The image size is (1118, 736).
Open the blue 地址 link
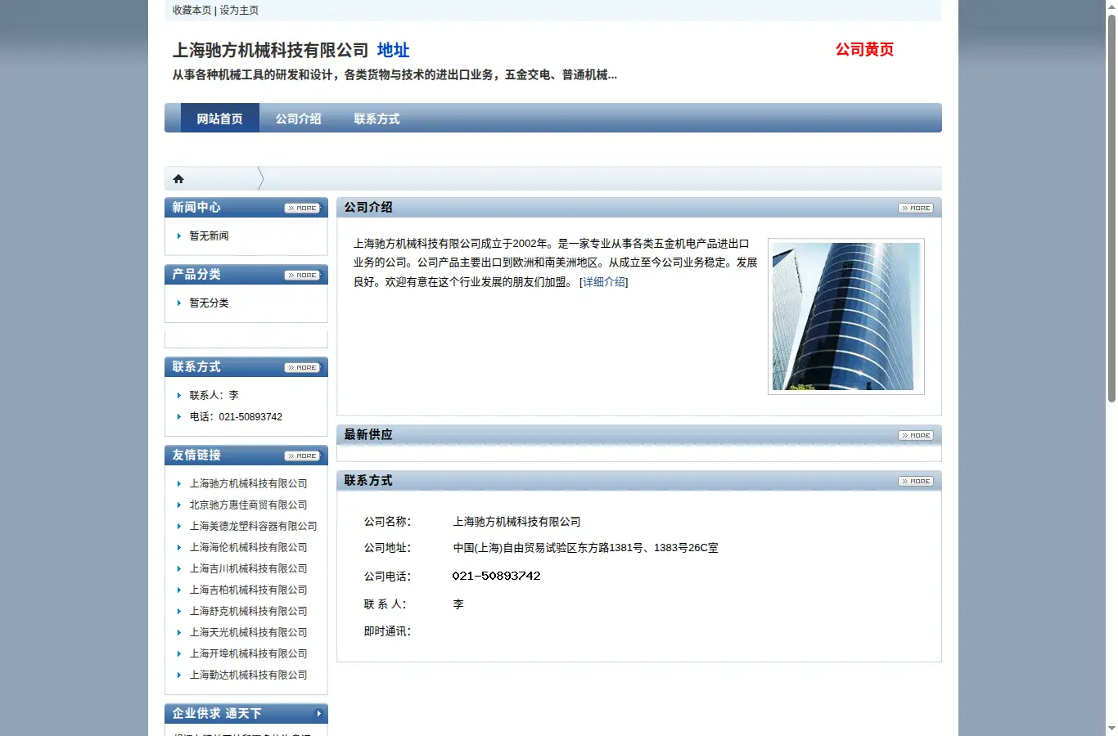tap(393, 50)
